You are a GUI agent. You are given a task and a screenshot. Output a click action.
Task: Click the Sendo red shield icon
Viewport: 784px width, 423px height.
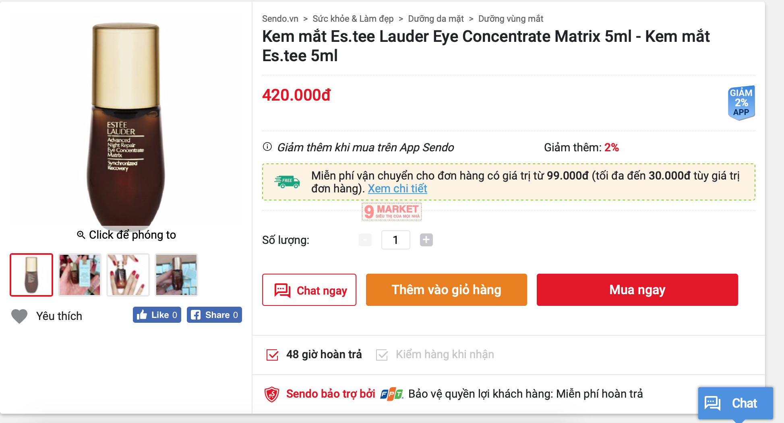coord(272,394)
